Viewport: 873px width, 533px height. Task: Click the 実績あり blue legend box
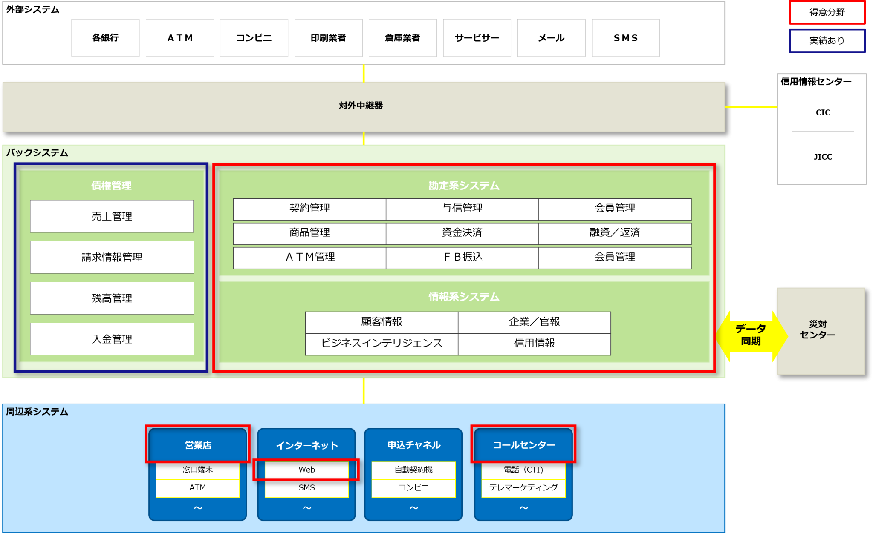click(827, 40)
